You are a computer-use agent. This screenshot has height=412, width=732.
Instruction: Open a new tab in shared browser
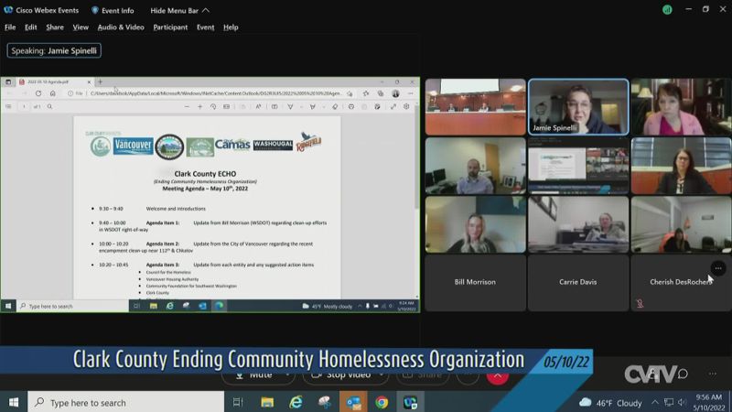pyautogui.click(x=101, y=81)
